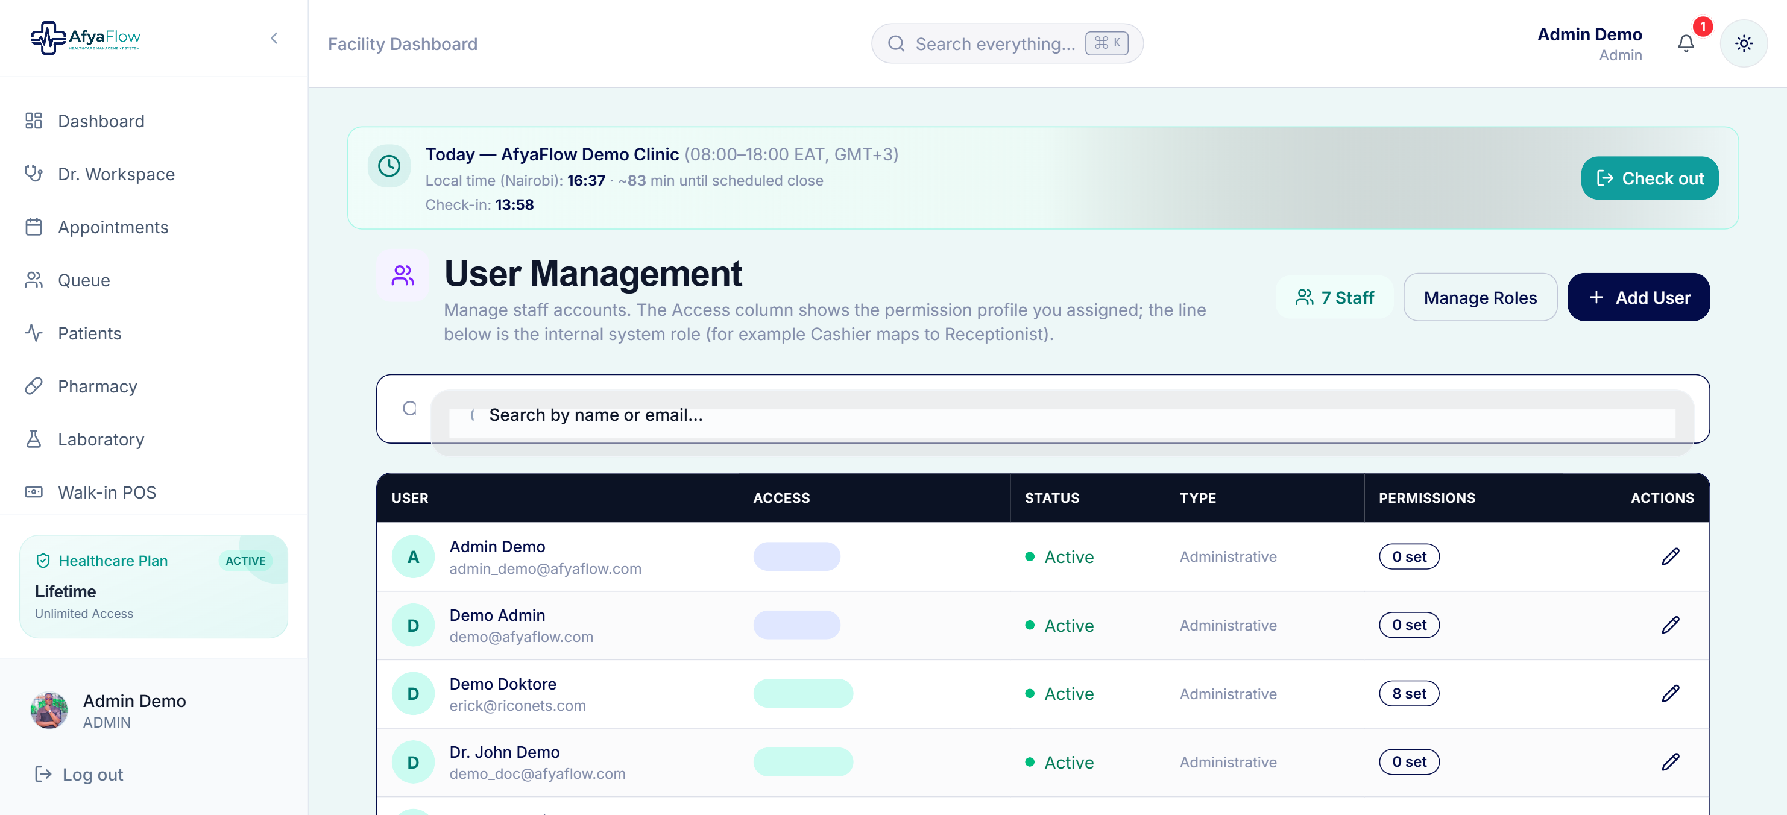1787x815 pixels.
Task: Click the 7 Staff badge
Action: coord(1335,298)
